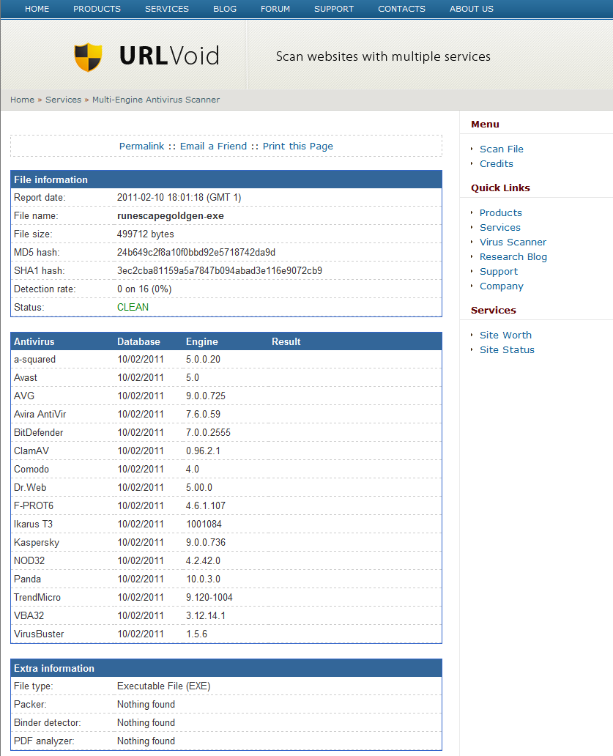
Task: Select the VBA32 row name
Action: tap(29, 615)
